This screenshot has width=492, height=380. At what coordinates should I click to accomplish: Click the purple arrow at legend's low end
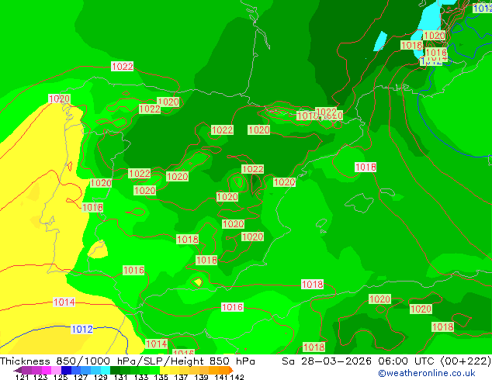point(18,370)
